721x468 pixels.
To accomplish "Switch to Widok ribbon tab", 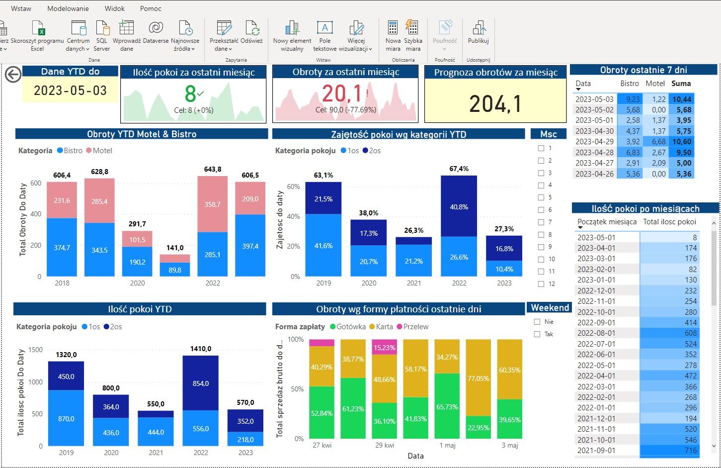I will (x=115, y=8).
